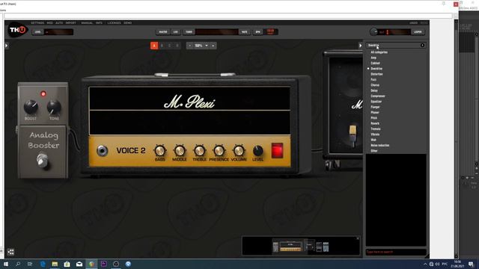
Task: Click UNDO in the top right
Action: (x=413, y=23)
